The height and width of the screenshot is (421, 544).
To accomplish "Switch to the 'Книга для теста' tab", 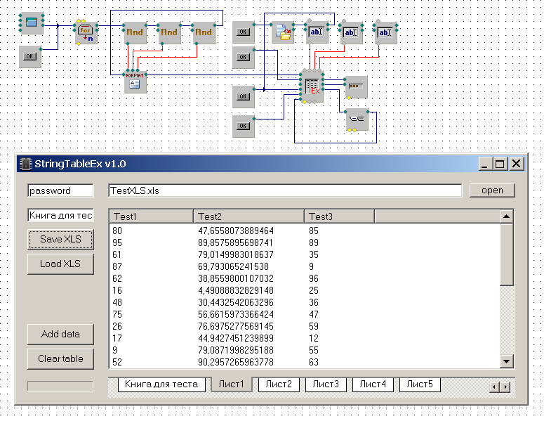I will coord(161,384).
